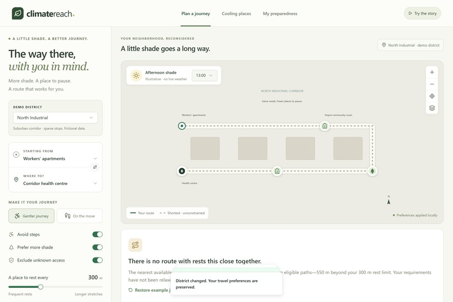
Task: Click the Afternoon shade label
Action: coord(161,73)
